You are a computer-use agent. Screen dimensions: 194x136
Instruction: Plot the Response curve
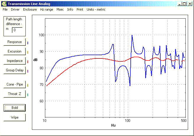coord(14,42)
